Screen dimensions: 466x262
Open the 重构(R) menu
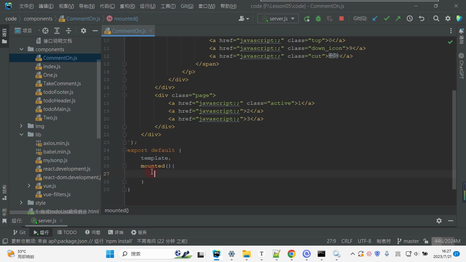click(x=127, y=6)
